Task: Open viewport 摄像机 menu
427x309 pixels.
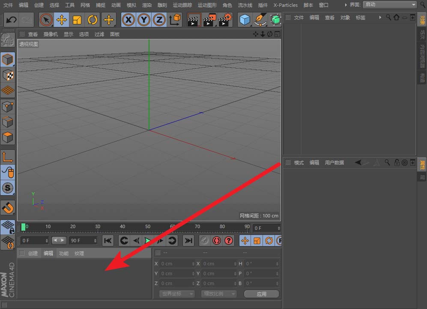Action: pyautogui.click(x=51, y=34)
